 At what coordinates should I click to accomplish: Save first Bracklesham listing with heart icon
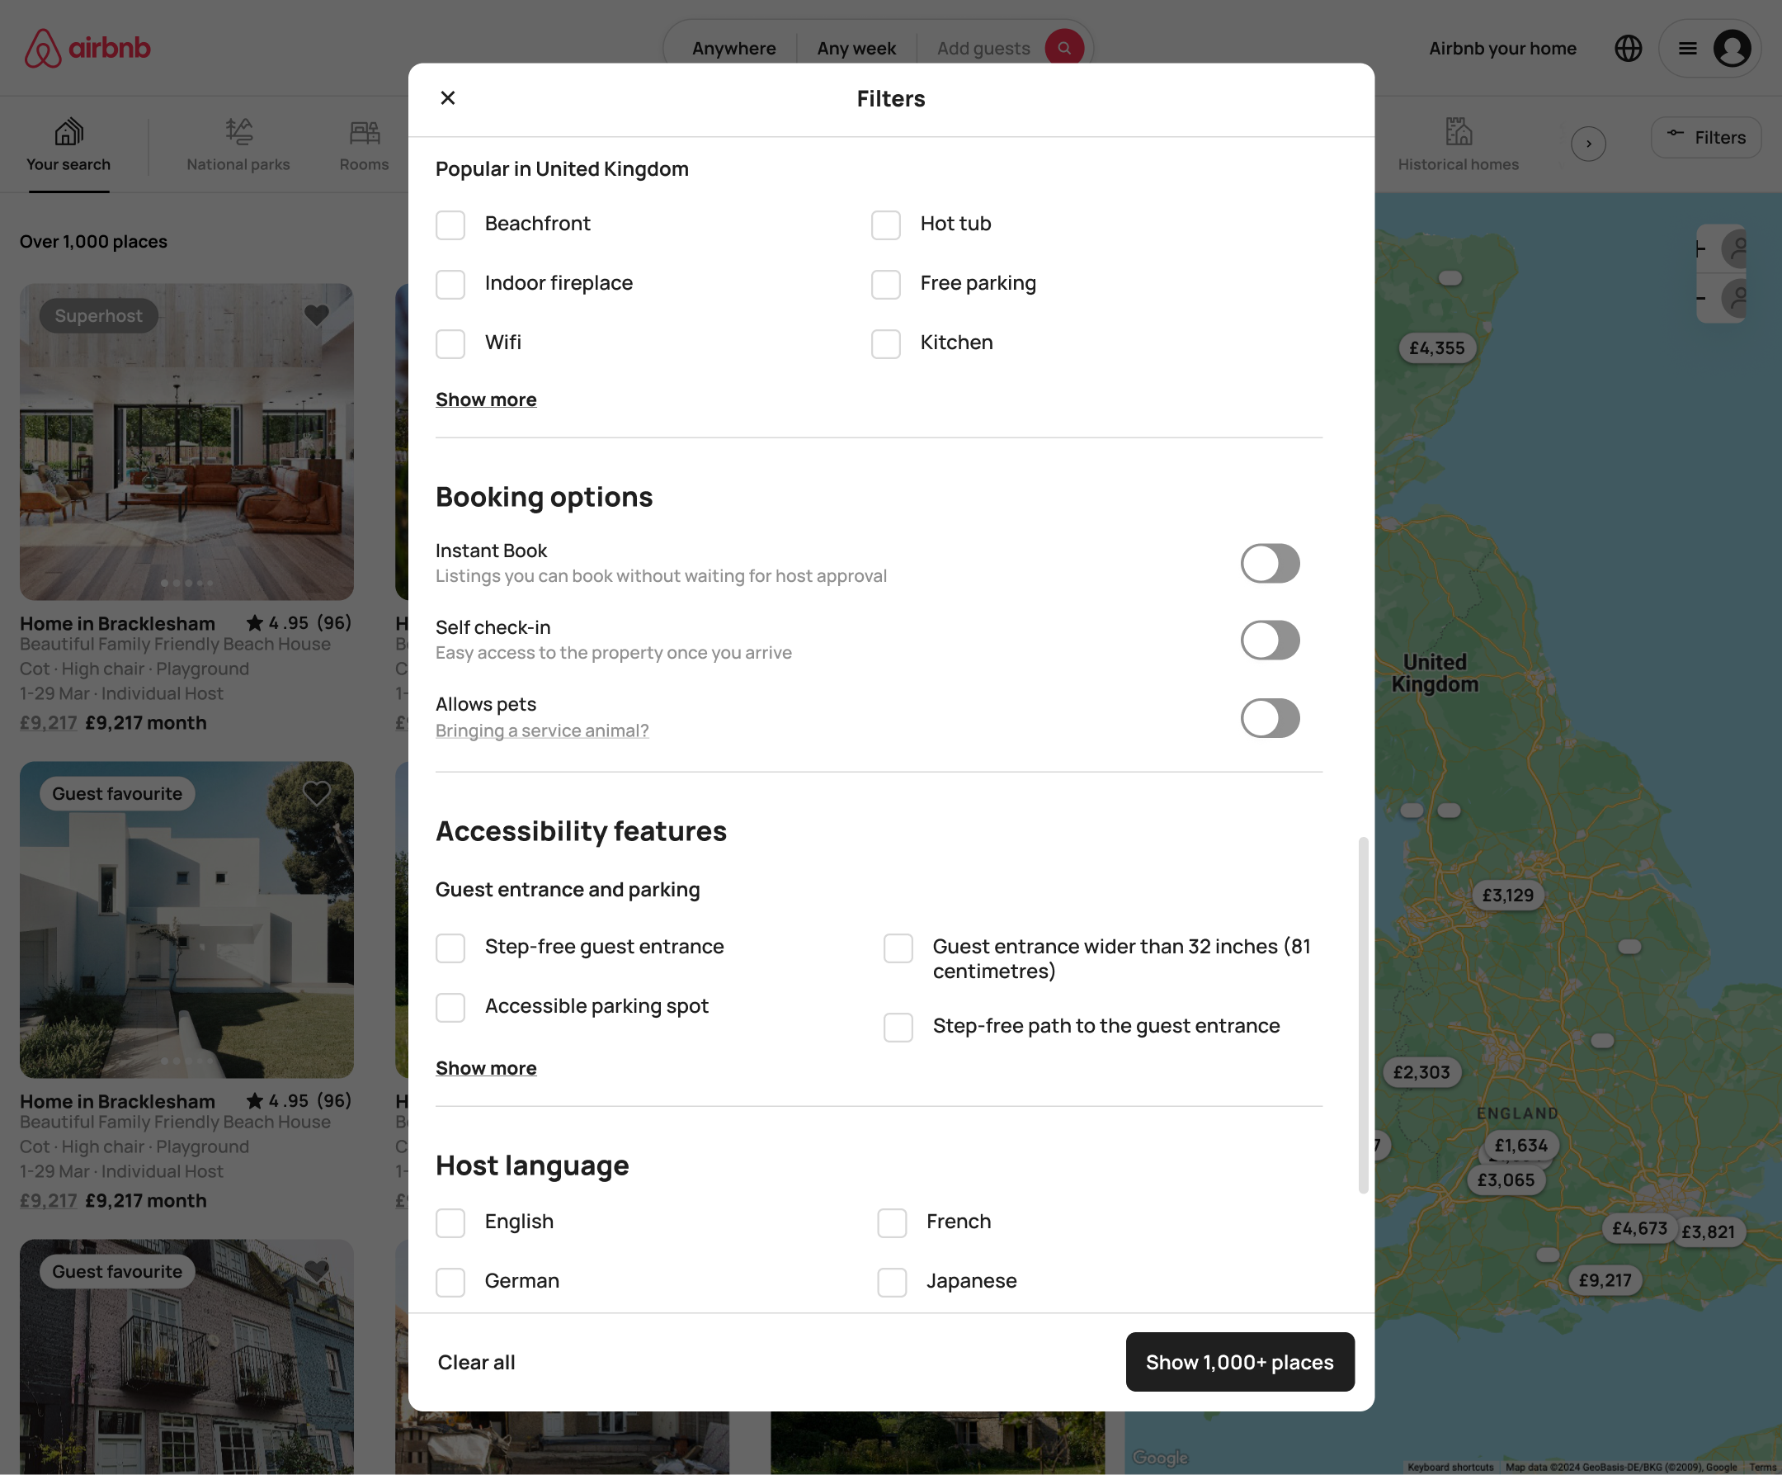(317, 315)
